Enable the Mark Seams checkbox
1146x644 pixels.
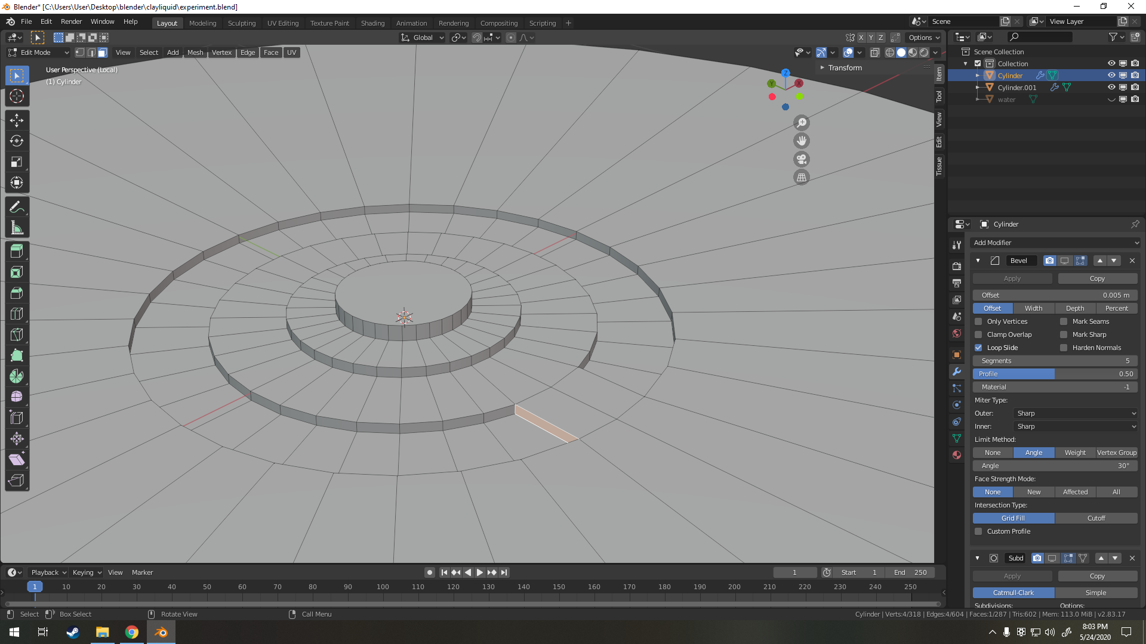click(x=1064, y=321)
